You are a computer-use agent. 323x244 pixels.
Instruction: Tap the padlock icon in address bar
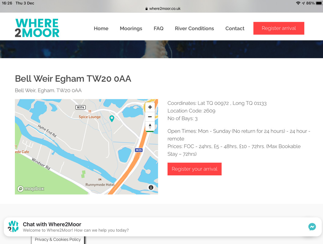click(x=147, y=9)
